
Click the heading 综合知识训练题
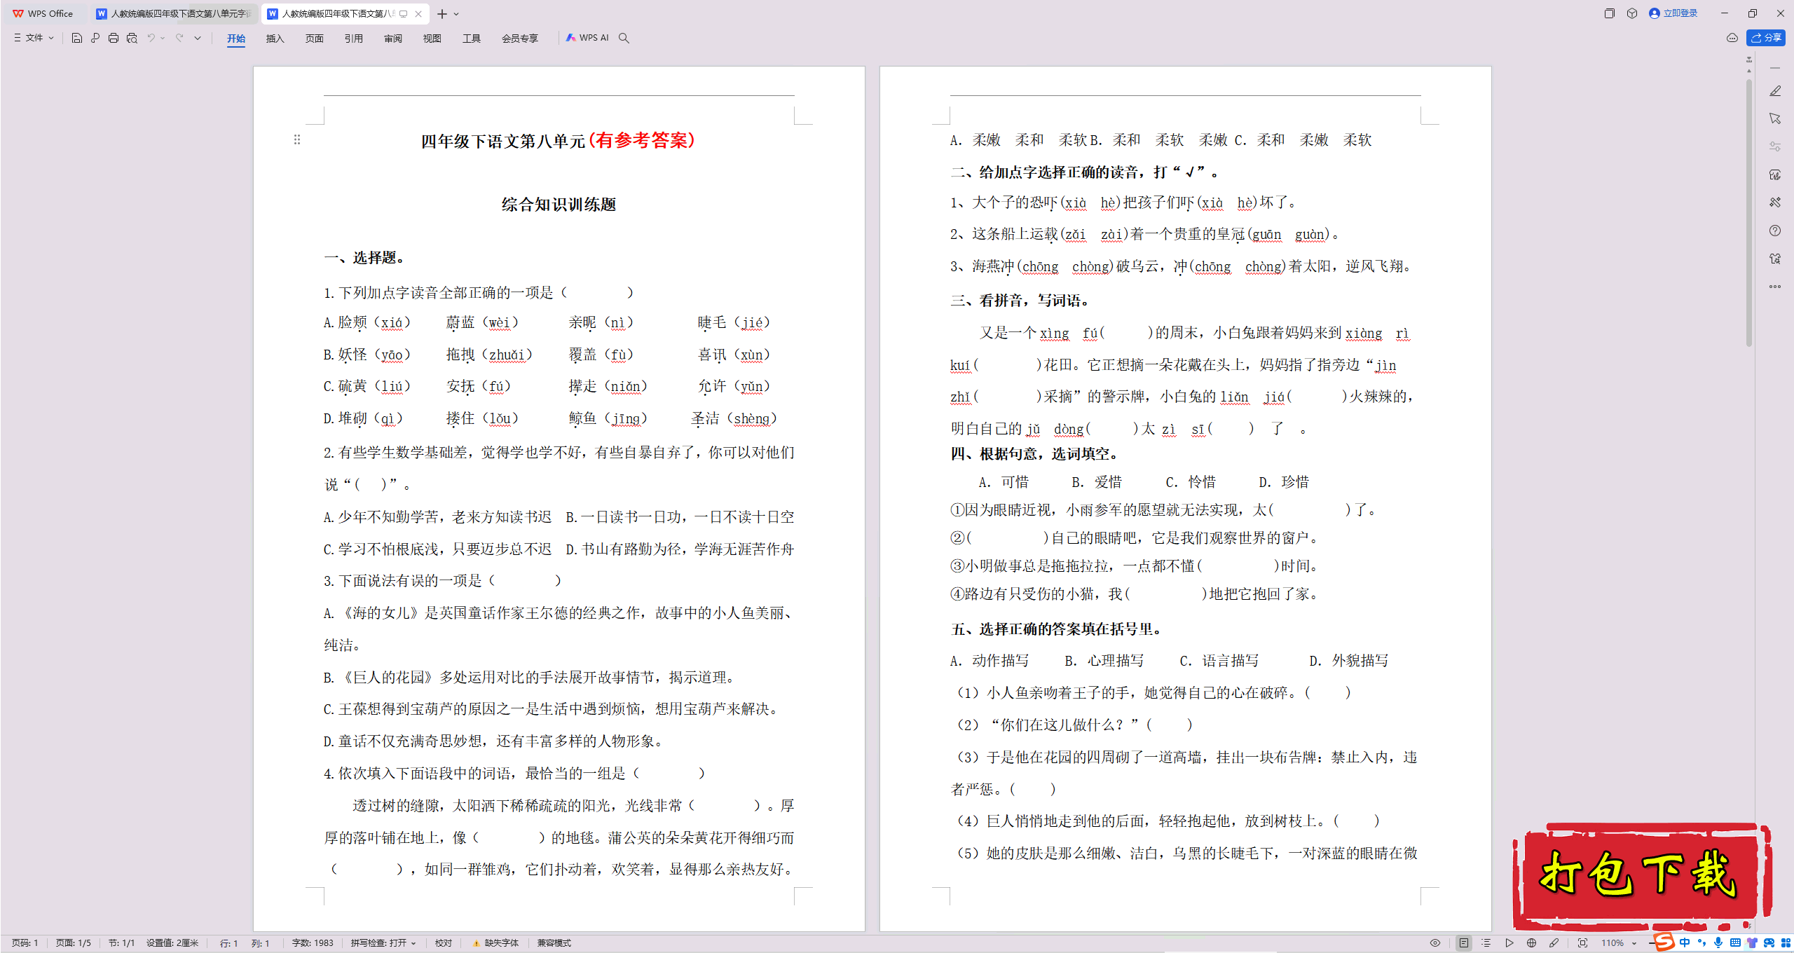[x=559, y=205]
